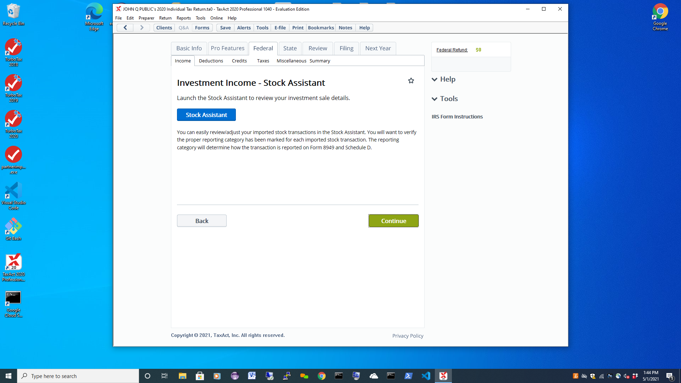Select the Google Chrome desktop icon
The height and width of the screenshot is (383, 681).
[x=660, y=17]
